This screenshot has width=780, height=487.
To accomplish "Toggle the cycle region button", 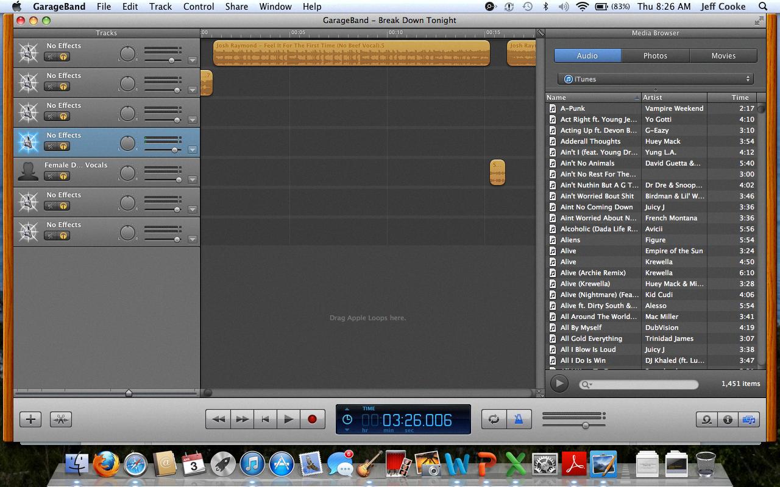I will pos(494,419).
